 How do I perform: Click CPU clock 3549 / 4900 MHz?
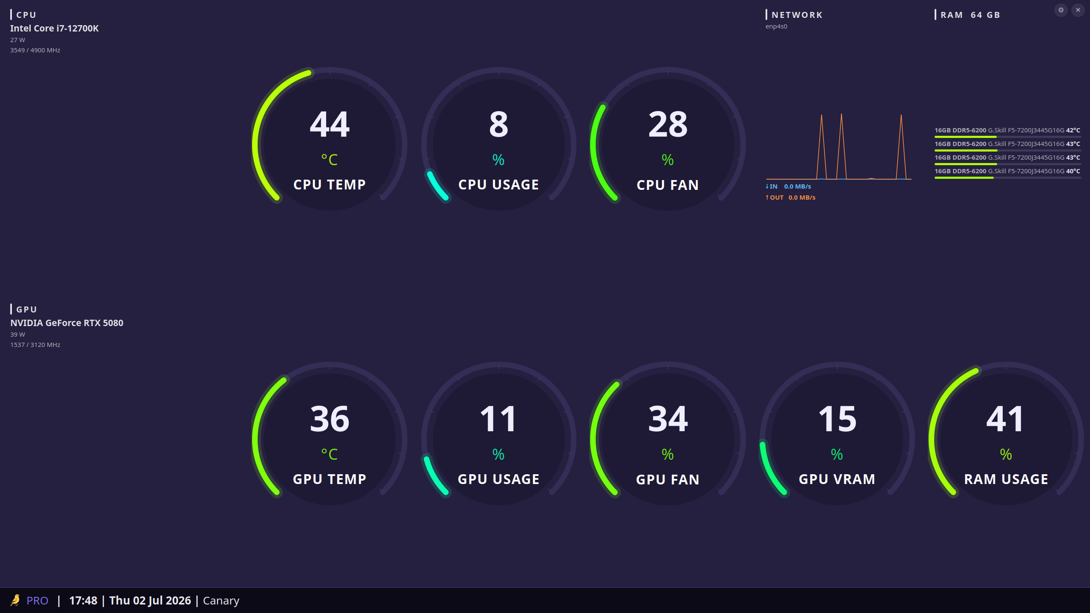click(x=35, y=50)
